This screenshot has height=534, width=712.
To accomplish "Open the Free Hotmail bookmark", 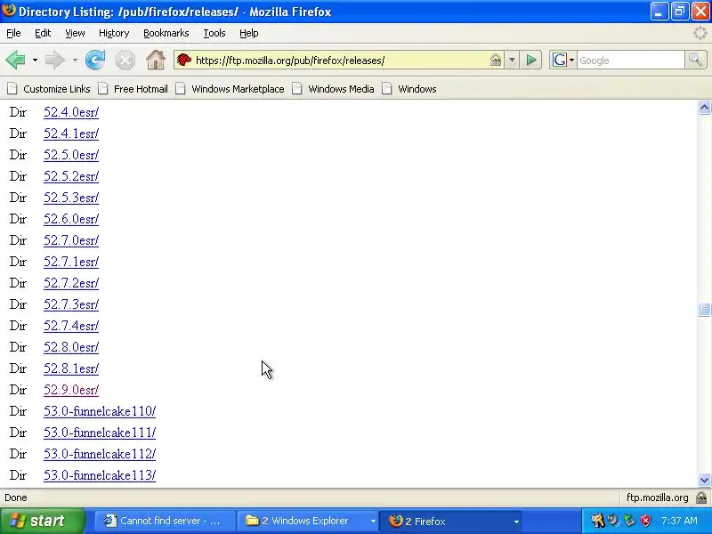I will (133, 89).
